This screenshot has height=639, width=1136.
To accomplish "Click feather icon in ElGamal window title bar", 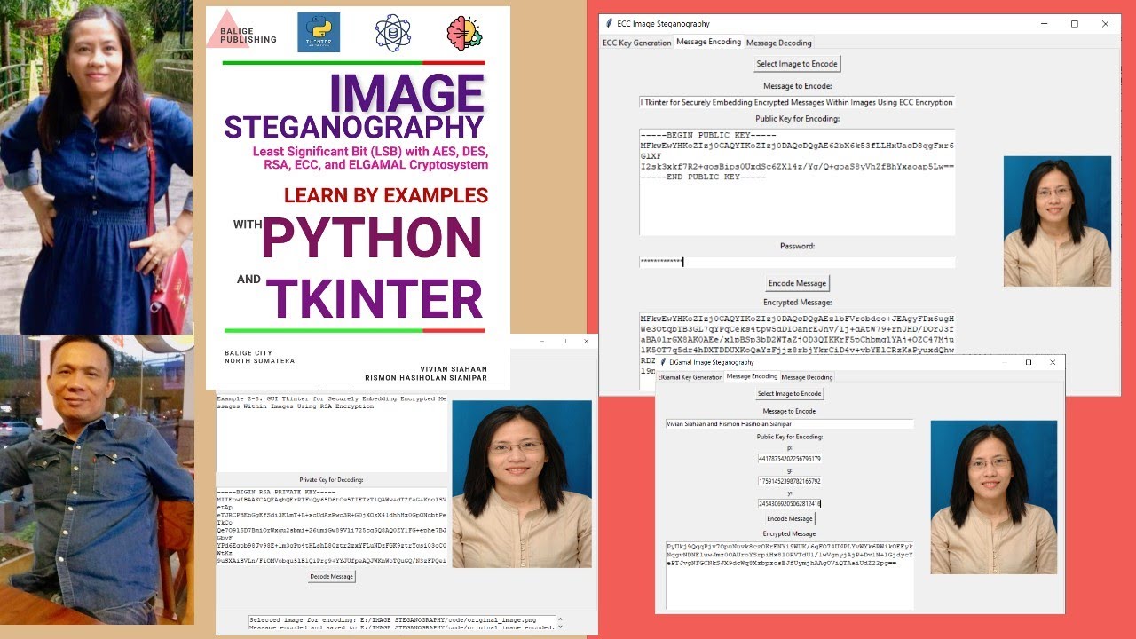I will click(x=662, y=362).
